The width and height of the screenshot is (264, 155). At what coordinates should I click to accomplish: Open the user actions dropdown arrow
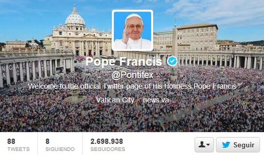[208, 145]
